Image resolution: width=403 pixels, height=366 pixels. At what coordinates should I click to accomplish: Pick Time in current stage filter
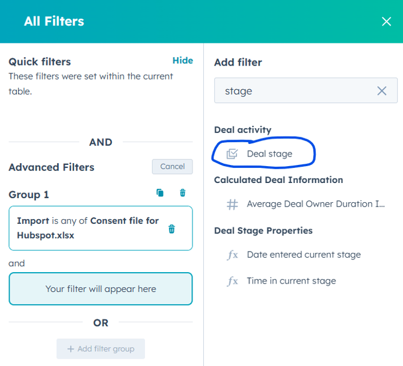291,281
